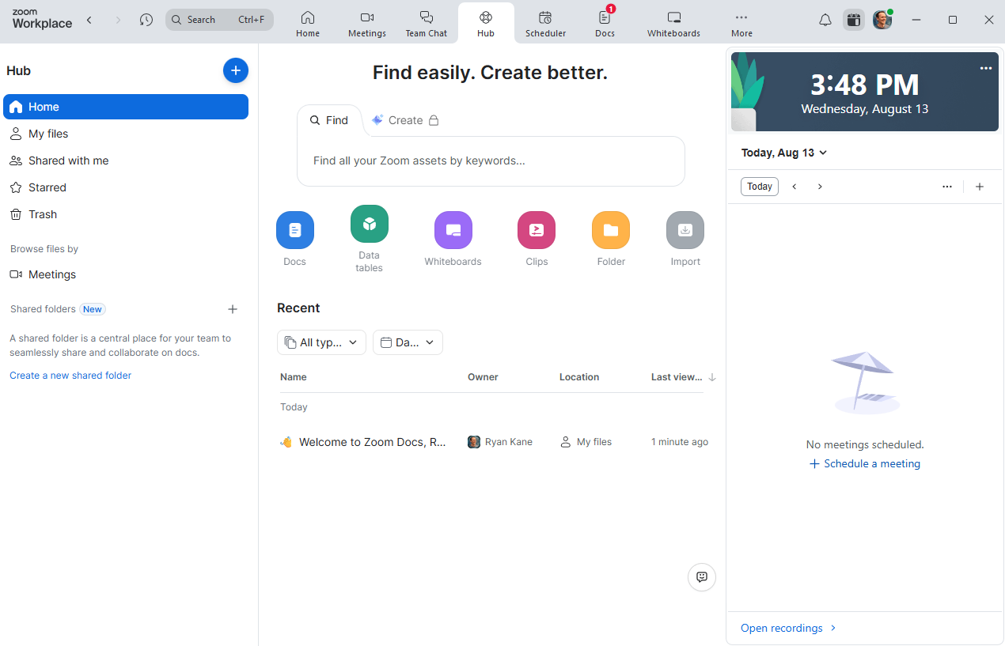Click the Find all Zoom assets field
Screen dimensions: 1005x646
point(491,161)
